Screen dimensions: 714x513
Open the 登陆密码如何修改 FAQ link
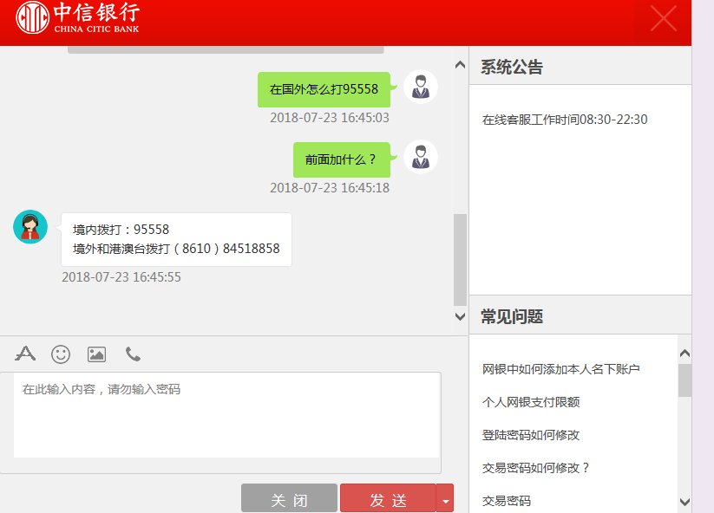531,434
